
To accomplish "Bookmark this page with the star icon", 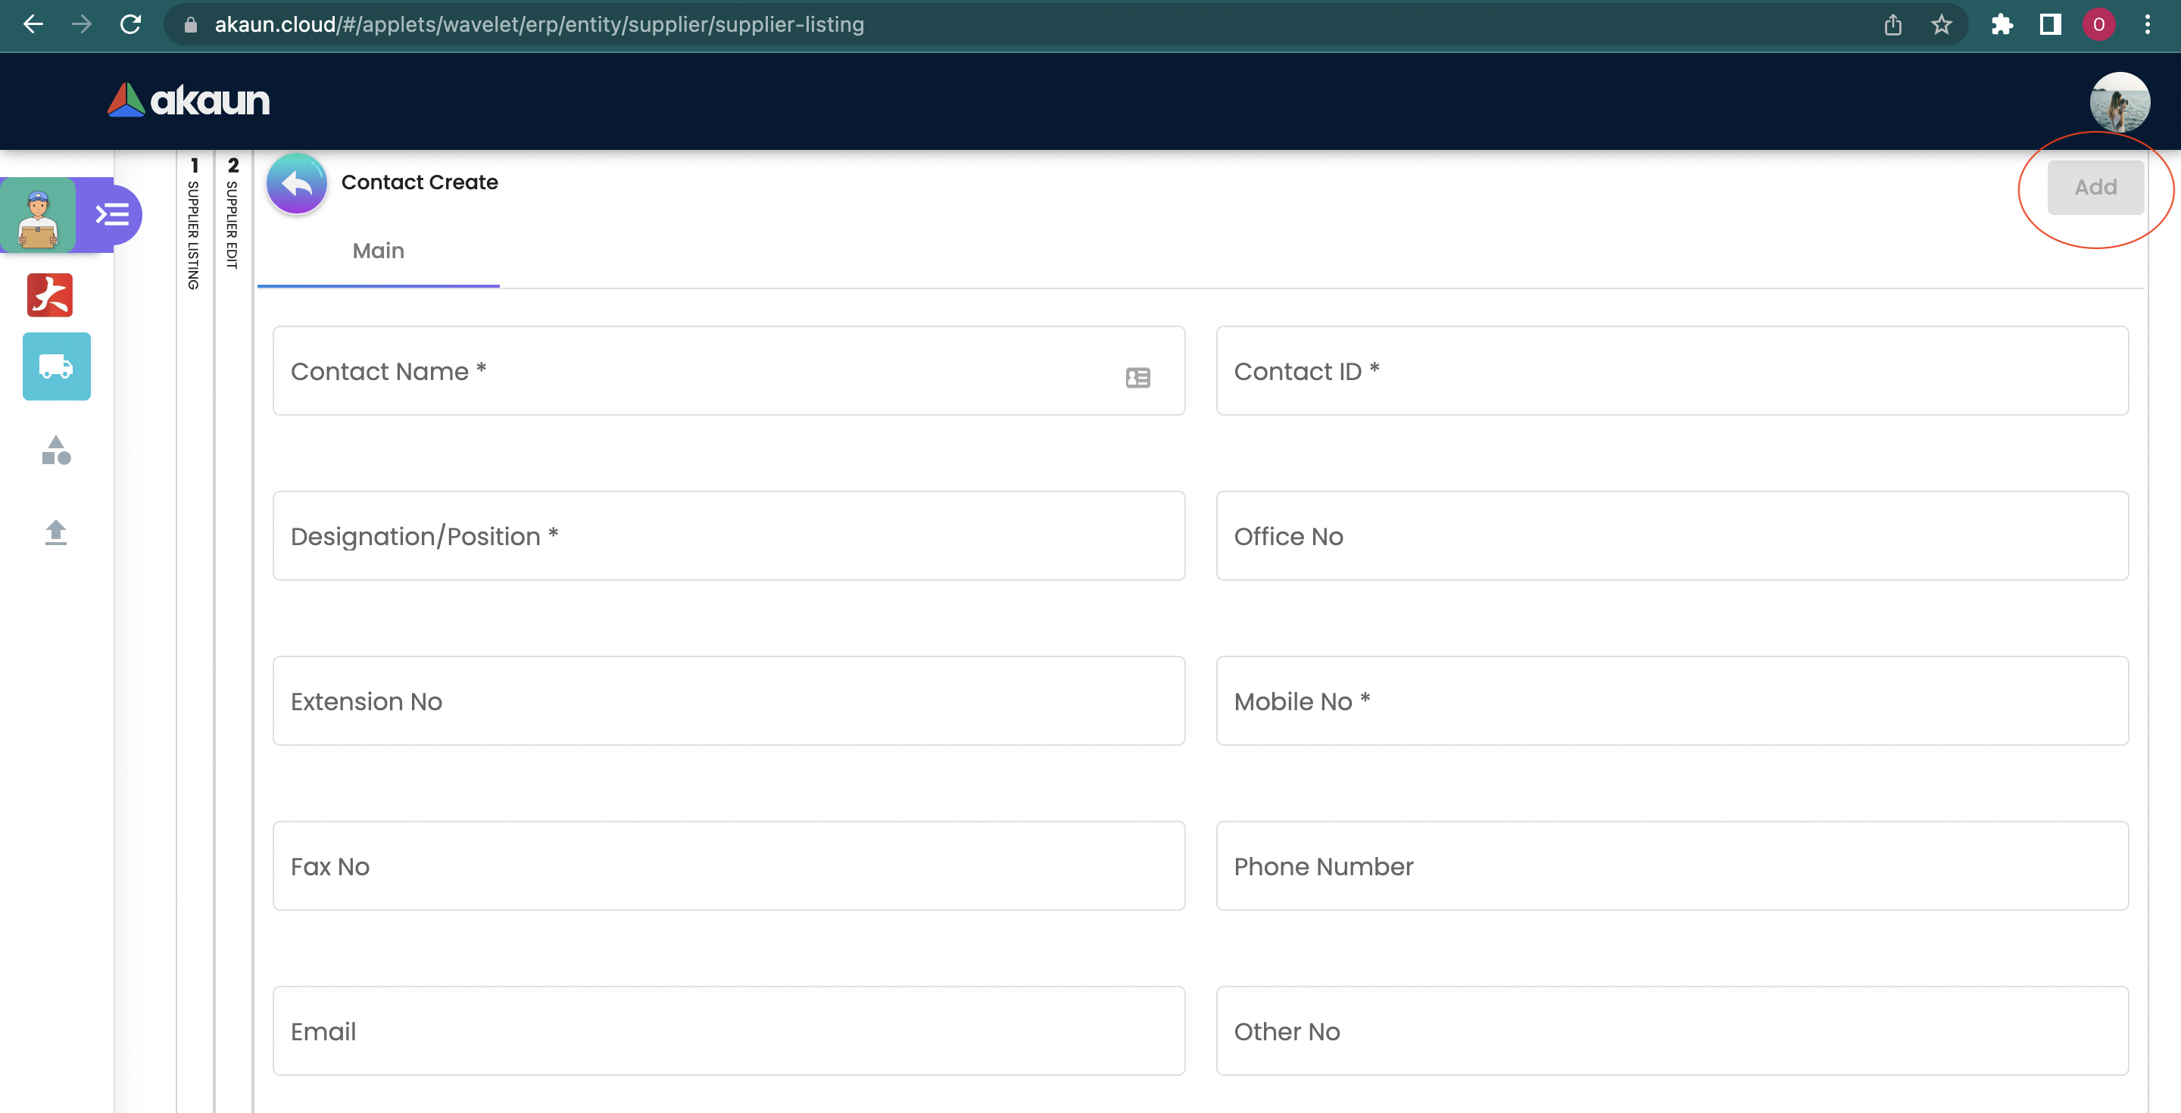I will click(1942, 24).
